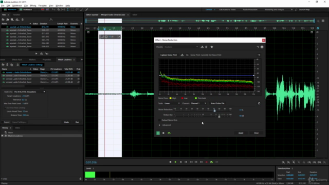Image resolution: width=329 pixels, height=185 pixels.
Task: Open the Window menu
Action: 59,6
